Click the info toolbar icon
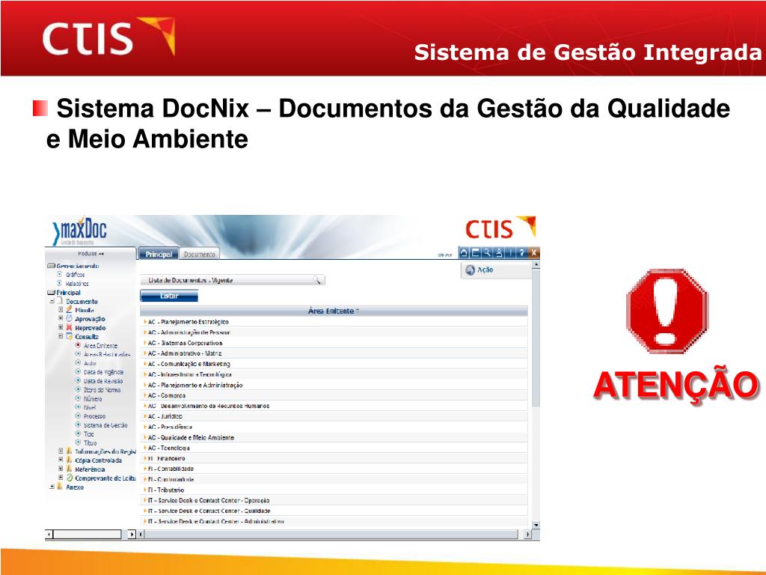The image size is (766, 575). (x=510, y=253)
